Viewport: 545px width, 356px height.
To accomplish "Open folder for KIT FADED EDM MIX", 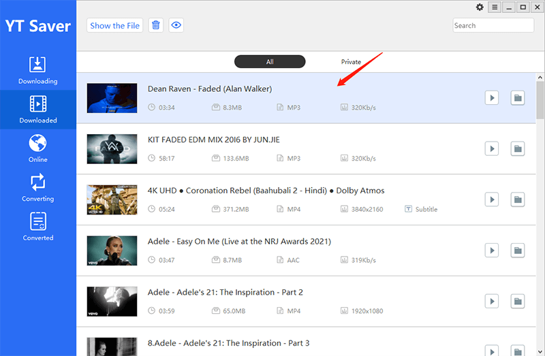I will [518, 148].
